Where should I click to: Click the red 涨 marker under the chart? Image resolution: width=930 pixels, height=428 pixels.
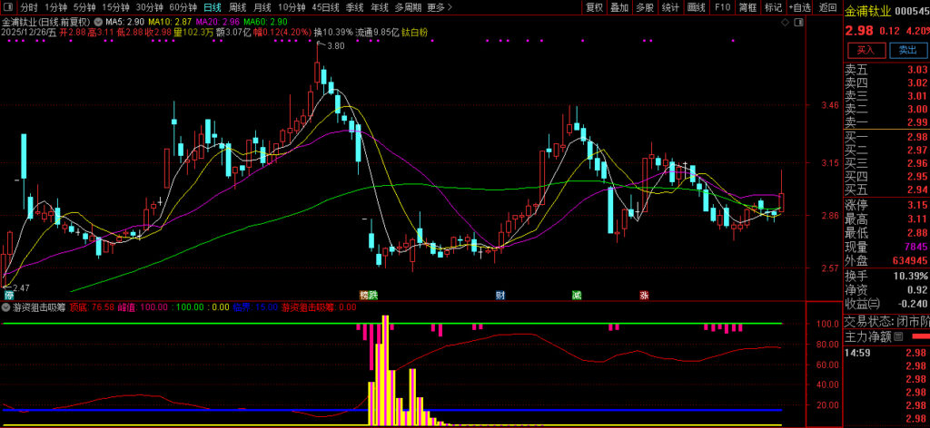click(x=644, y=296)
